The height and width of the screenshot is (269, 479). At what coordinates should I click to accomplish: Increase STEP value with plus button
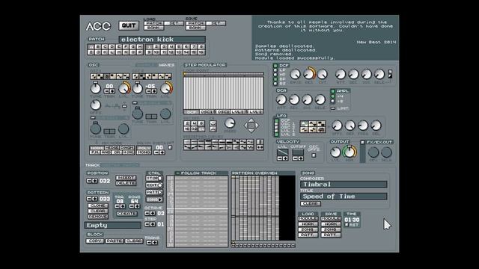[x=153, y=224]
